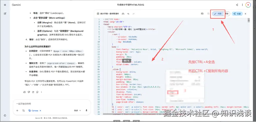The height and width of the screenshot is (122, 256).
Task: Redo the canvas change
Action: click(133, 14)
